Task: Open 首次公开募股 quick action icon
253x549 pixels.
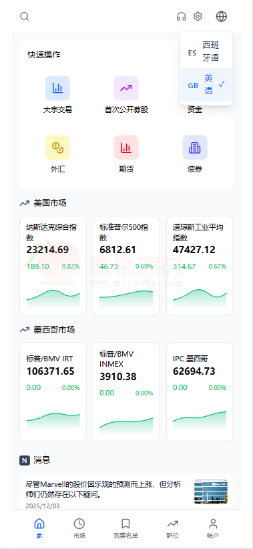Action: coord(126,88)
